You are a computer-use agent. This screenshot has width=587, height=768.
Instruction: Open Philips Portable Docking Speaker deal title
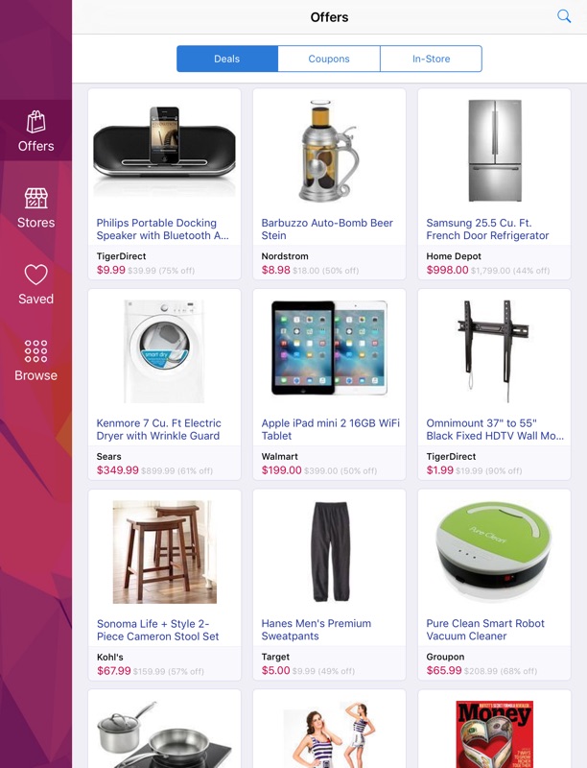coord(162,229)
